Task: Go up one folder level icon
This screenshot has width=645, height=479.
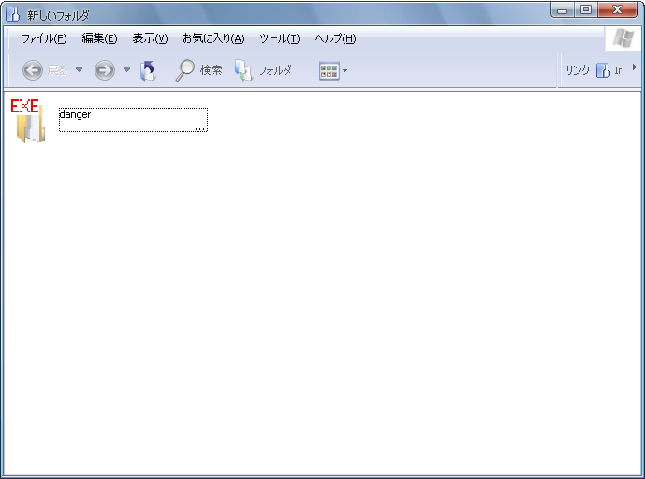Action: pyautogui.click(x=148, y=70)
